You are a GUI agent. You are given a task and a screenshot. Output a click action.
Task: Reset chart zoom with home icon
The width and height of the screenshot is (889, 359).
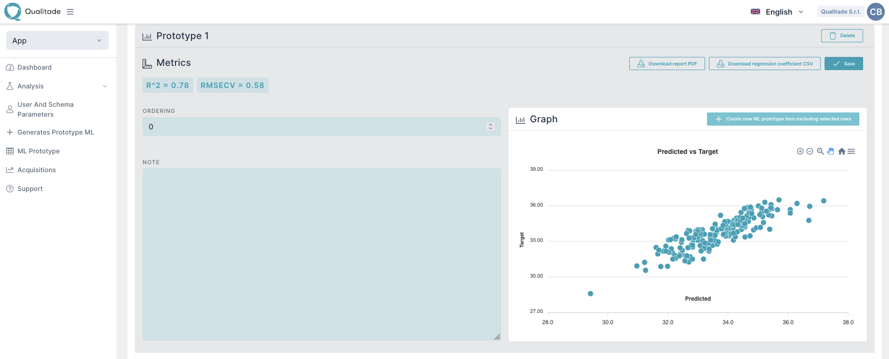tap(841, 152)
